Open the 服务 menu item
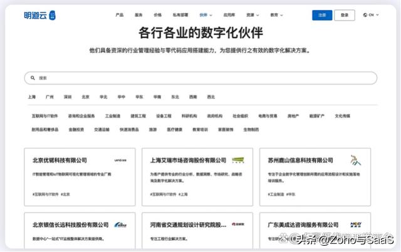The height and width of the screenshot is (252, 401). click(x=138, y=15)
